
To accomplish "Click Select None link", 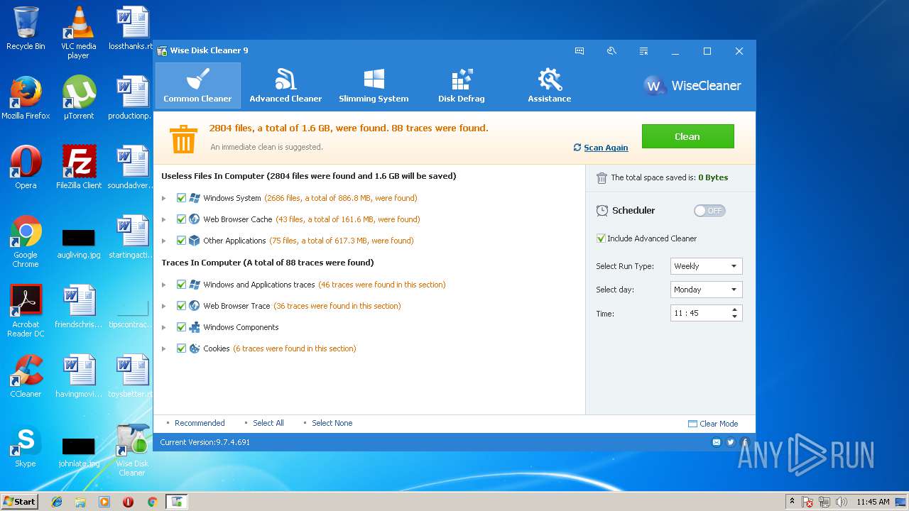I will pos(332,423).
